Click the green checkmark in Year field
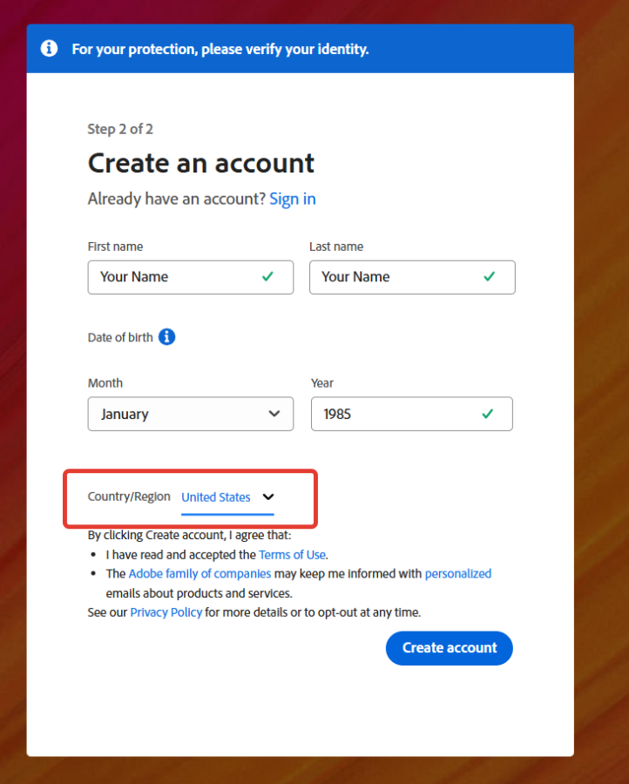629x784 pixels. point(488,414)
